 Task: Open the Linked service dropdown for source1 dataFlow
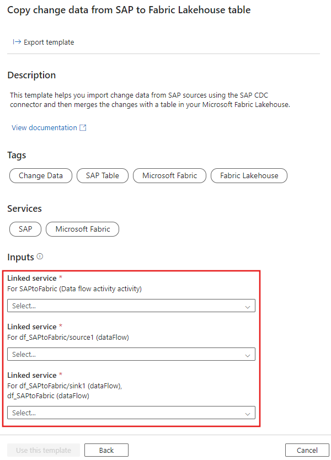tap(131, 354)
